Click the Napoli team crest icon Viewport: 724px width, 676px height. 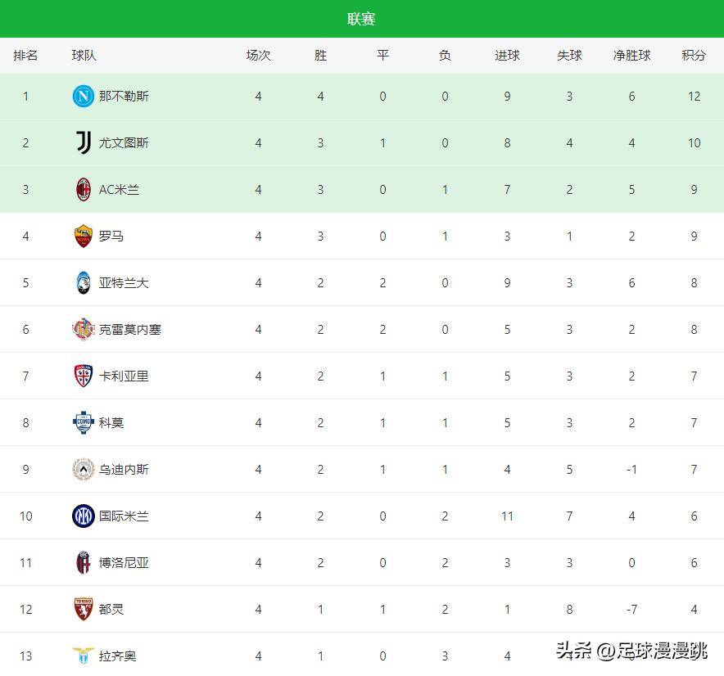84,97
